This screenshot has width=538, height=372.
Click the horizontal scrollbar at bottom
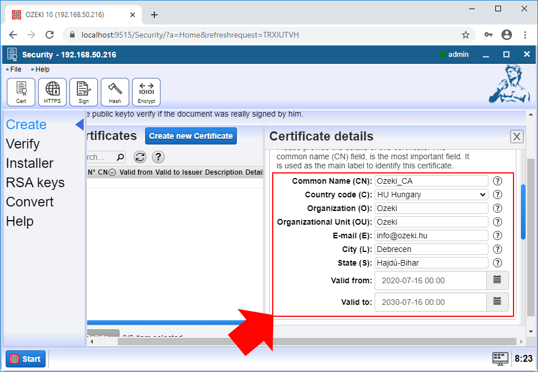tap(317, 341)
